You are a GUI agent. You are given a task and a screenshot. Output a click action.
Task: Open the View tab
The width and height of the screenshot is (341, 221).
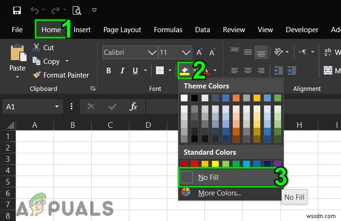(x=265, y=30)
